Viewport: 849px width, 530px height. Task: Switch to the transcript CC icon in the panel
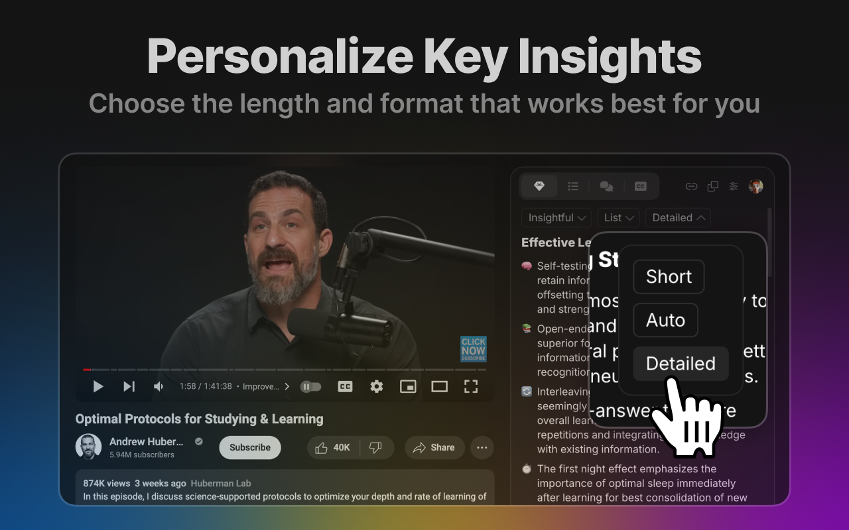pyautogui.click(x=640, y=186)
